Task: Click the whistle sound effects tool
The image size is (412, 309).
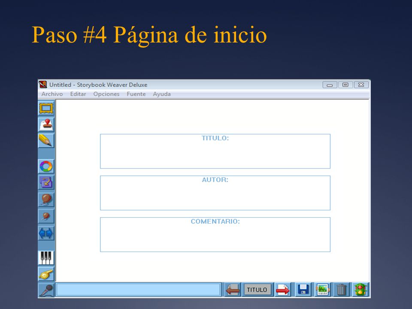Action: pyautogui.click(x=46, y=274)
